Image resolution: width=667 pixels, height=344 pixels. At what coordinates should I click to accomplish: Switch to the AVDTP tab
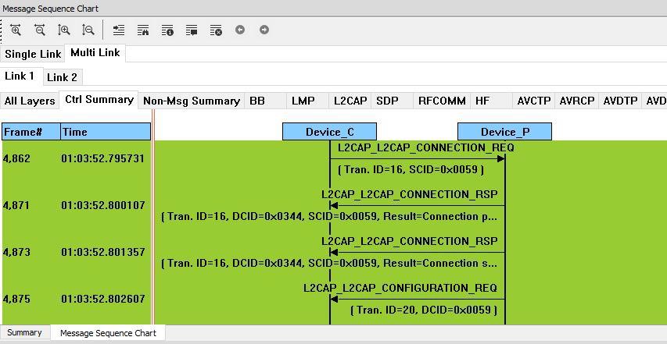click(x=620, y=101)
